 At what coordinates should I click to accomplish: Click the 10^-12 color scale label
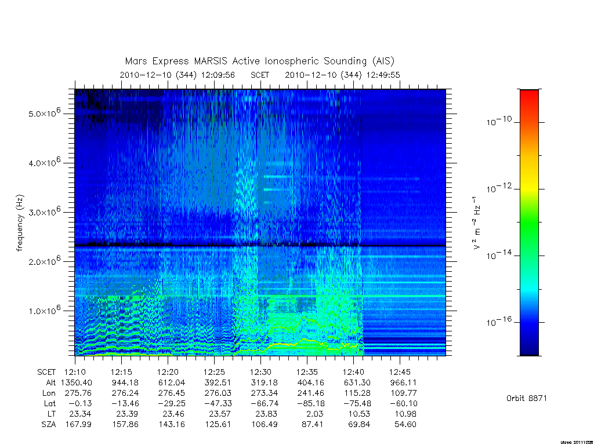pos(499,188)
